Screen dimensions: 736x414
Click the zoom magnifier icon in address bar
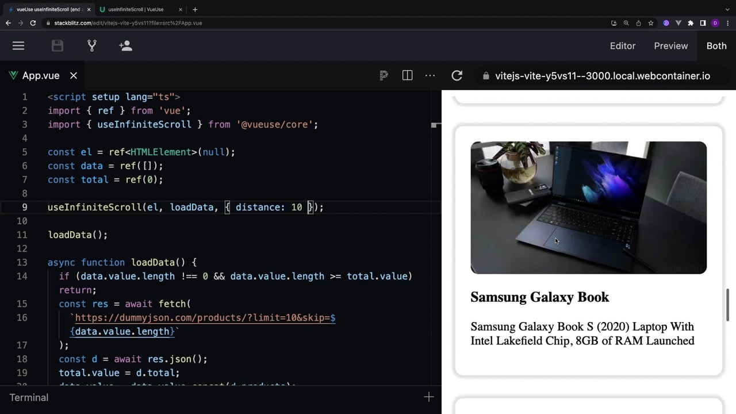pyautogui.click(x=626, y=23)
